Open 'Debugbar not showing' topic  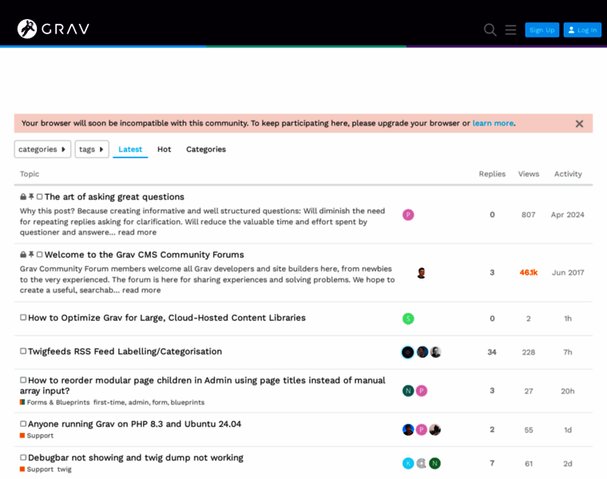click(136, 457)
